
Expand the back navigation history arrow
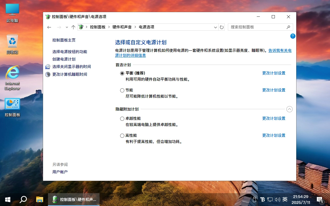click(67, 27)
